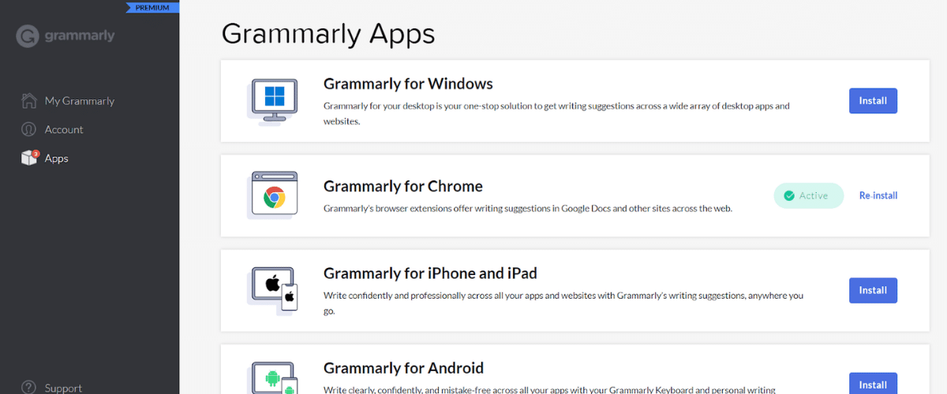947x394 pixels.
Task: Click the green check icon in Active badge
Action: coord(788,195)
